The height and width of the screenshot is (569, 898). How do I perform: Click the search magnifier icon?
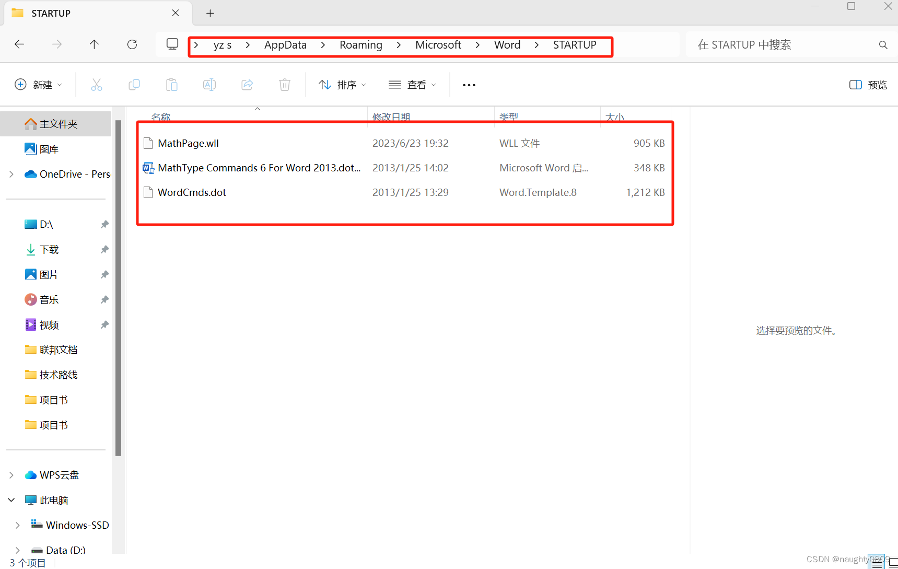point(883,45)
